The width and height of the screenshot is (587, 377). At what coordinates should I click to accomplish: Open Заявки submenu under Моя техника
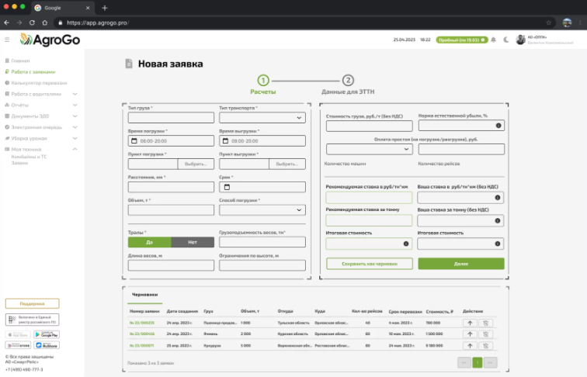[19, 163]
